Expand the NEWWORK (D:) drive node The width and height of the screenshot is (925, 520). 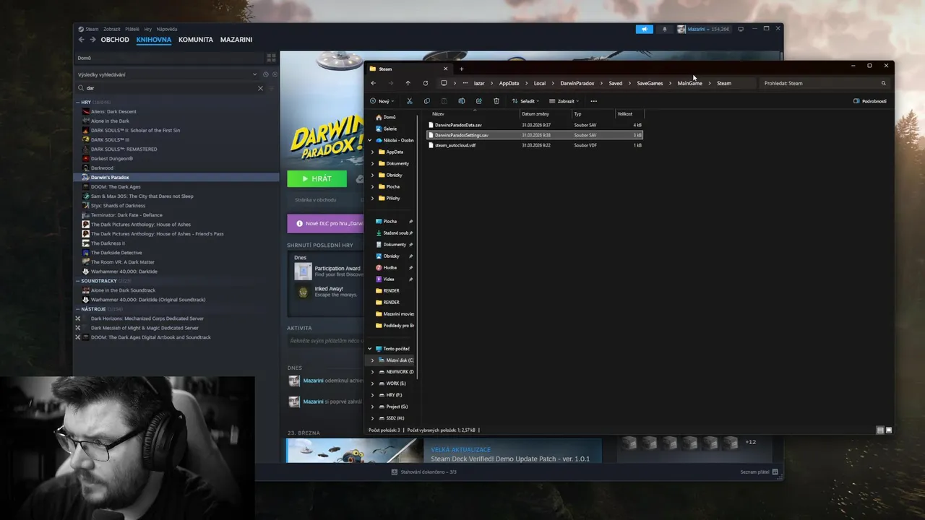point(372,372)
